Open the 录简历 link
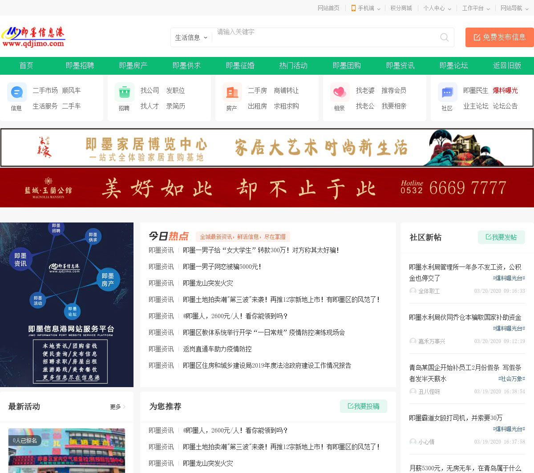The height and width of the screenshot is (473, 534). 175,106
